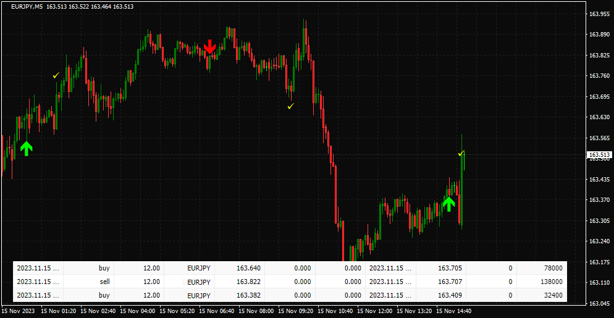614x318 pixels.
Task: Click the 163.382 open price cell
Action: pos(240,295)
